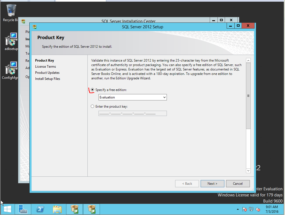This screenshot has width=285, height=215.
Task: Click SQL Server 2012 Setup title bar icon
Action: [x=35, y=27]
